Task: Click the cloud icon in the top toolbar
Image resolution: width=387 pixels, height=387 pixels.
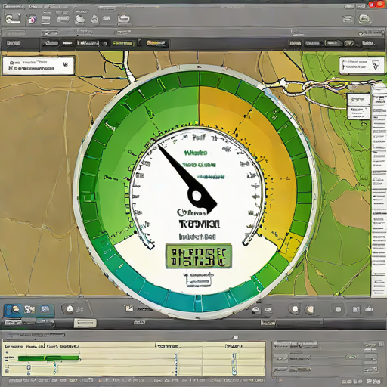Action: point(80,19)
